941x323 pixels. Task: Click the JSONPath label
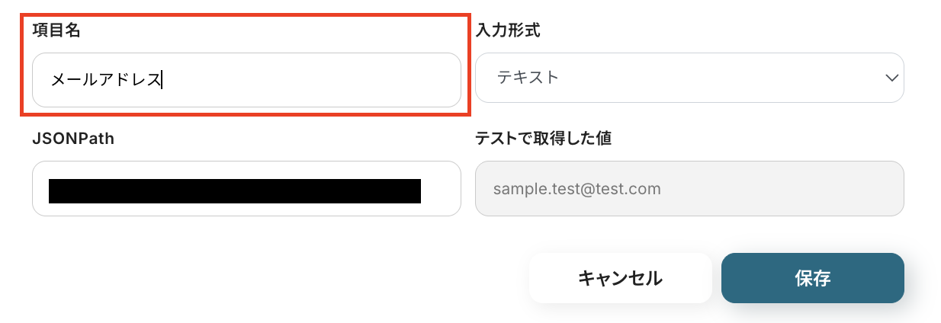pos(73,138)
